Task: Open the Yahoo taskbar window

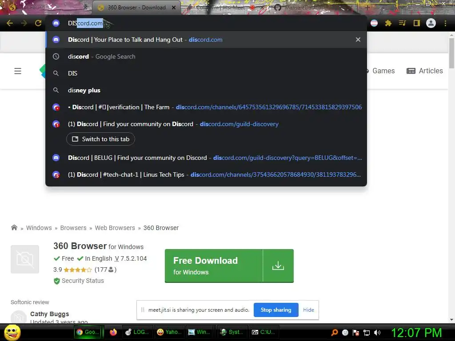Action: pyautogui.click(x=169, y=332)
